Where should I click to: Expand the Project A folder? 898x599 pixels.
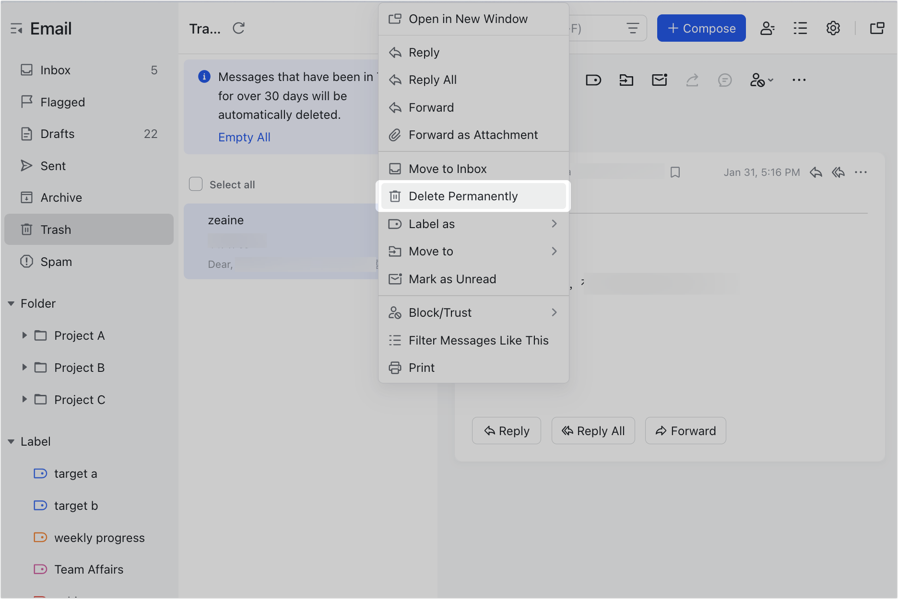(25, 335)
